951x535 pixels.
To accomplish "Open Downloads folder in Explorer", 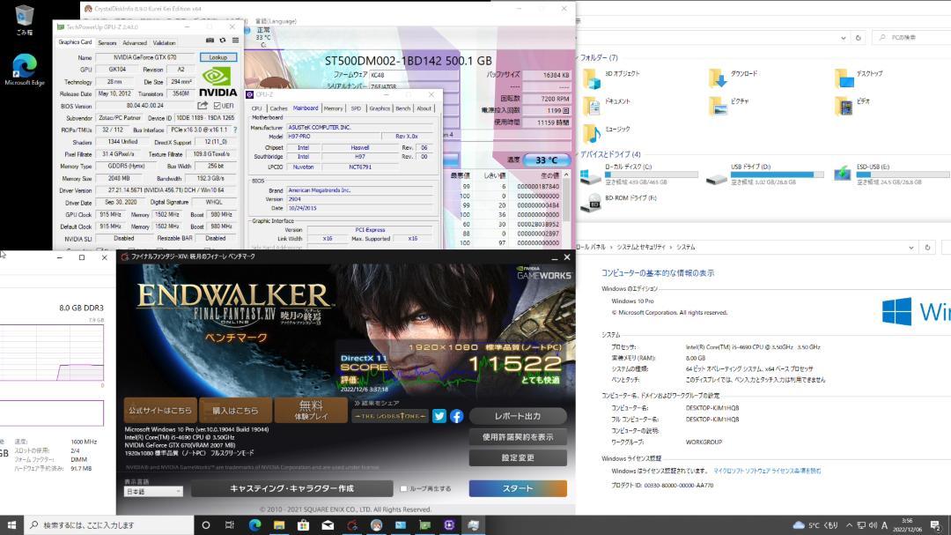I will pyautogui.click(x=733, y=78).
